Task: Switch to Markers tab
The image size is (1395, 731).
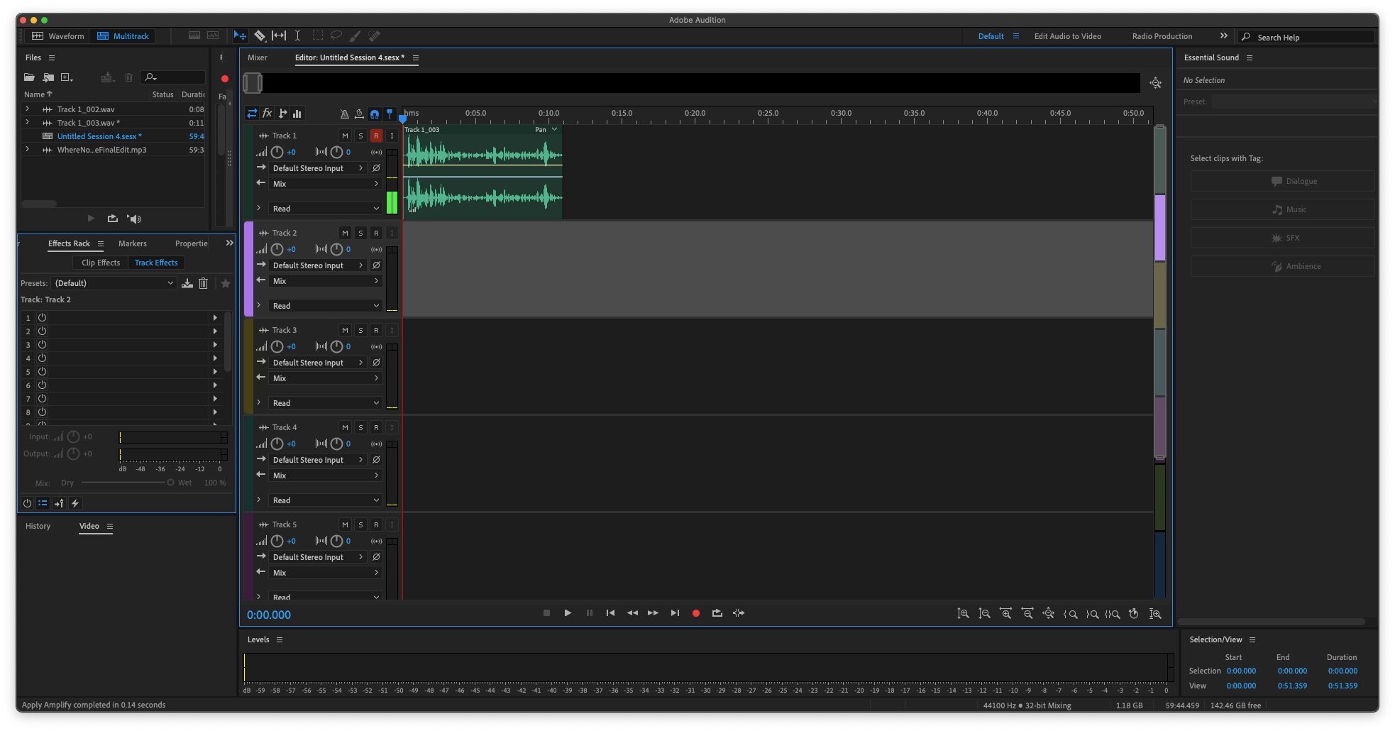Action: (x=133, y=243)
